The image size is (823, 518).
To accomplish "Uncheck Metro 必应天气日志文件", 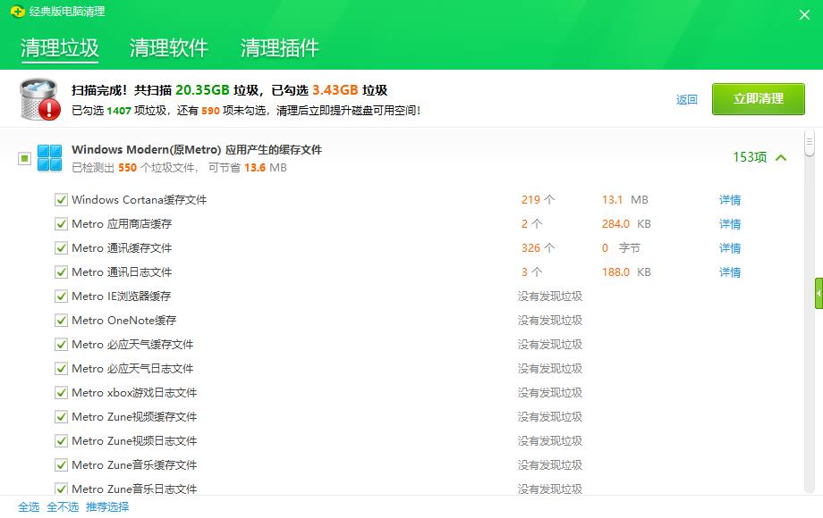I will point(62,368).
